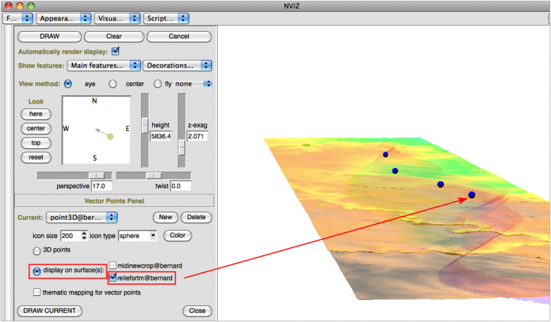
Task: Uncheck reliefsrtm@bernard surface checkbox
Action: pos(112,278)
